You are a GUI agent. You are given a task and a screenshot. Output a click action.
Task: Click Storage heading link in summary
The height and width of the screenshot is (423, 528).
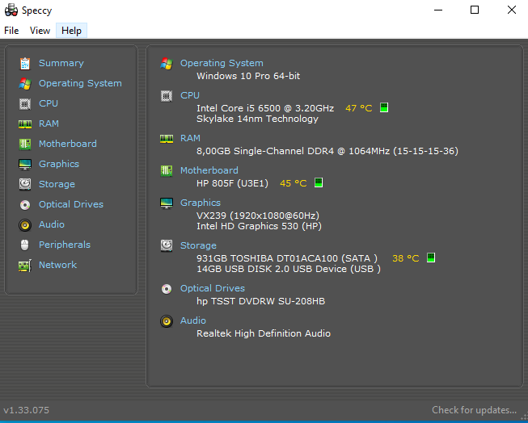pyautogui.click(x=198, y=245)
